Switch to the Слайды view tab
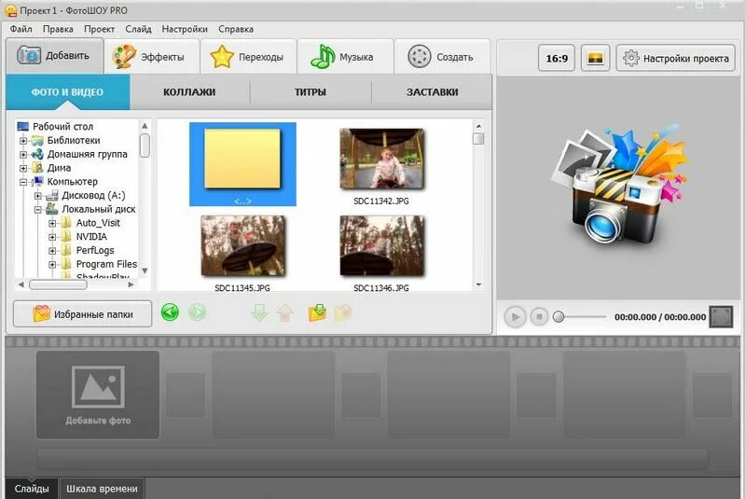 click(32, 489)
